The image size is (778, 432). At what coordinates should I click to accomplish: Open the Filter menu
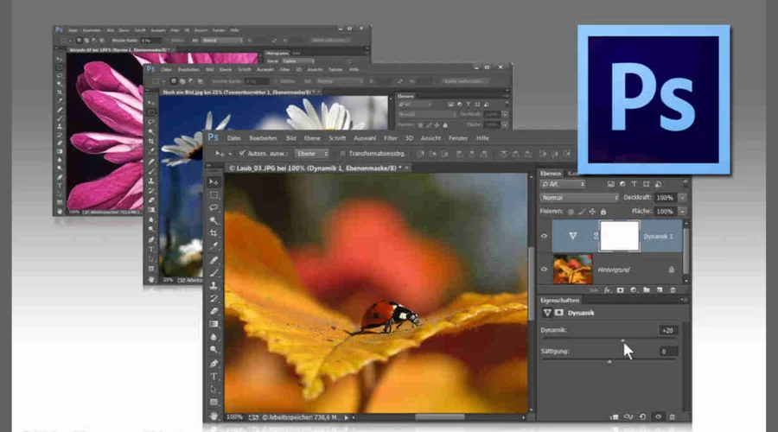(391, 137)
